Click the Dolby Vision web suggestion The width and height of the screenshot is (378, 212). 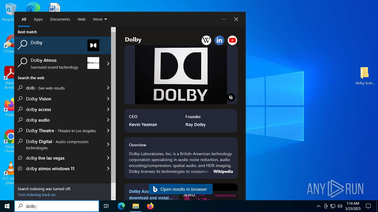(59, 99)
